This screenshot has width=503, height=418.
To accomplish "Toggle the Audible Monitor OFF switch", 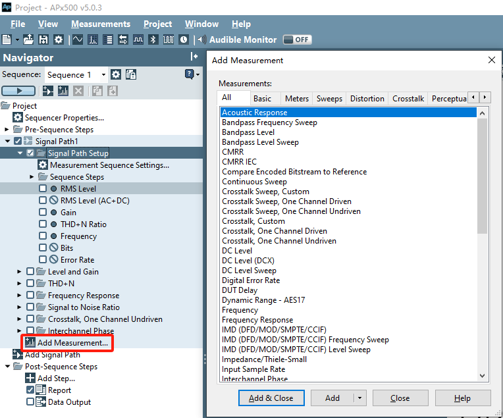I will pyautogui.click(x=298, y=39).
